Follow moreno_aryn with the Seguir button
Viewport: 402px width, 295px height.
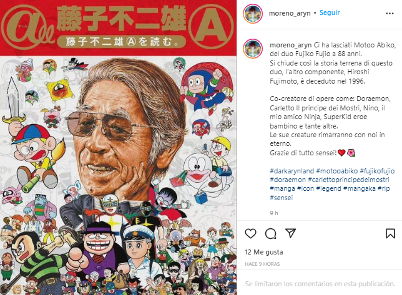(330, 12)
